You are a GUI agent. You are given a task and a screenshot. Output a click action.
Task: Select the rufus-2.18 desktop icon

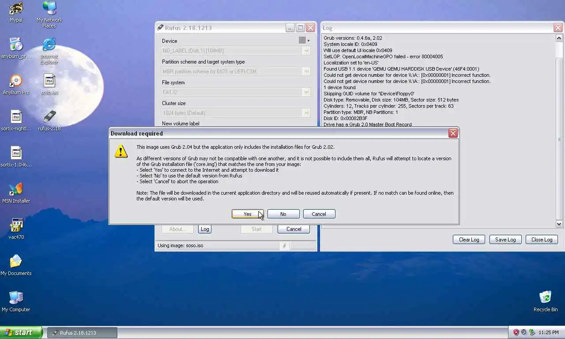(x=49, y=121)
